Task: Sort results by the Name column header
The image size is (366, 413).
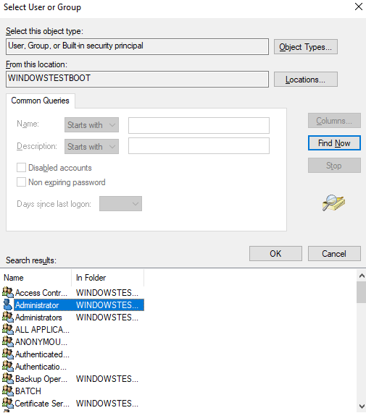Action: pos(36,278)
